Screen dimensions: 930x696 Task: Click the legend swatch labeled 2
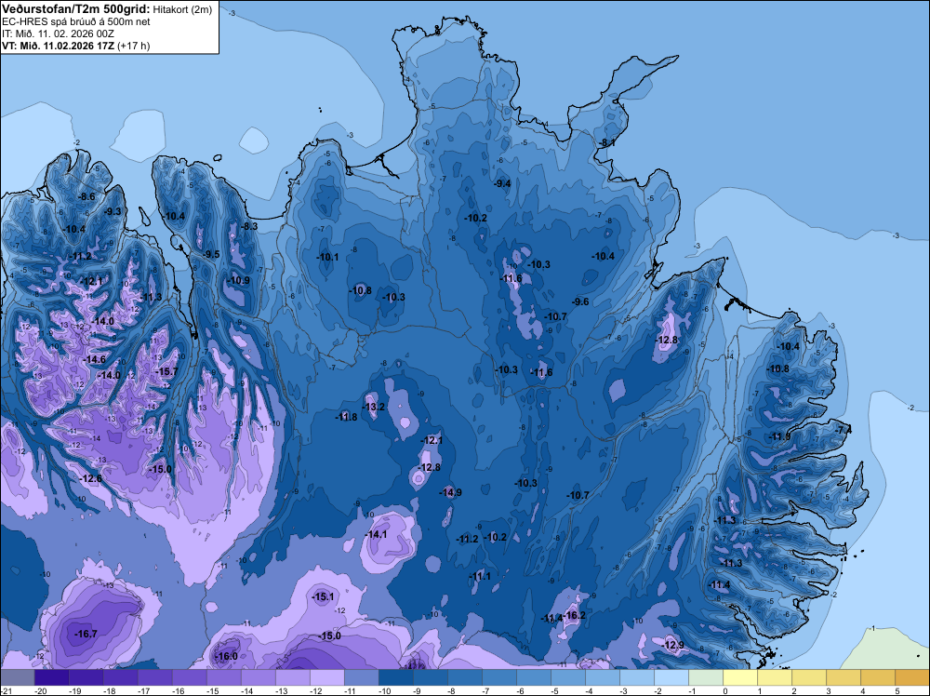click(808, 677)
